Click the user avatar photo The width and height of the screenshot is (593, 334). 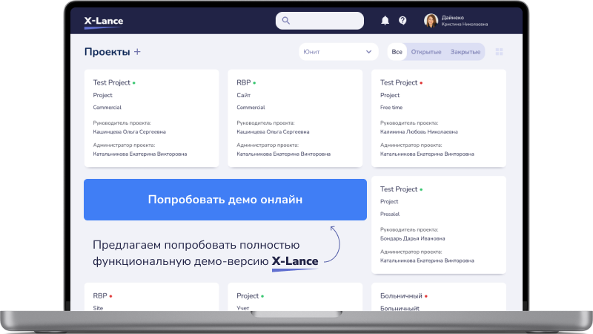(431, 21)
